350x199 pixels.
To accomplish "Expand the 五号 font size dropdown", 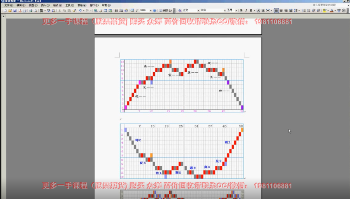I will (236, 11).
